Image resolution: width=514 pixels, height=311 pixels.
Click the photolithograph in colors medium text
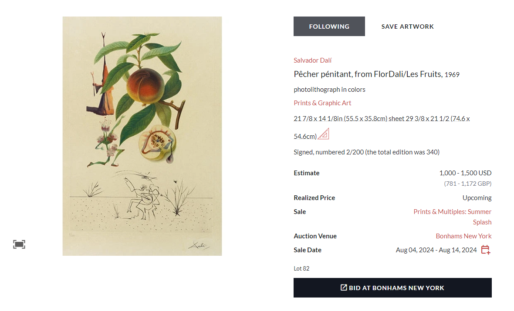(x=329, y=90)
